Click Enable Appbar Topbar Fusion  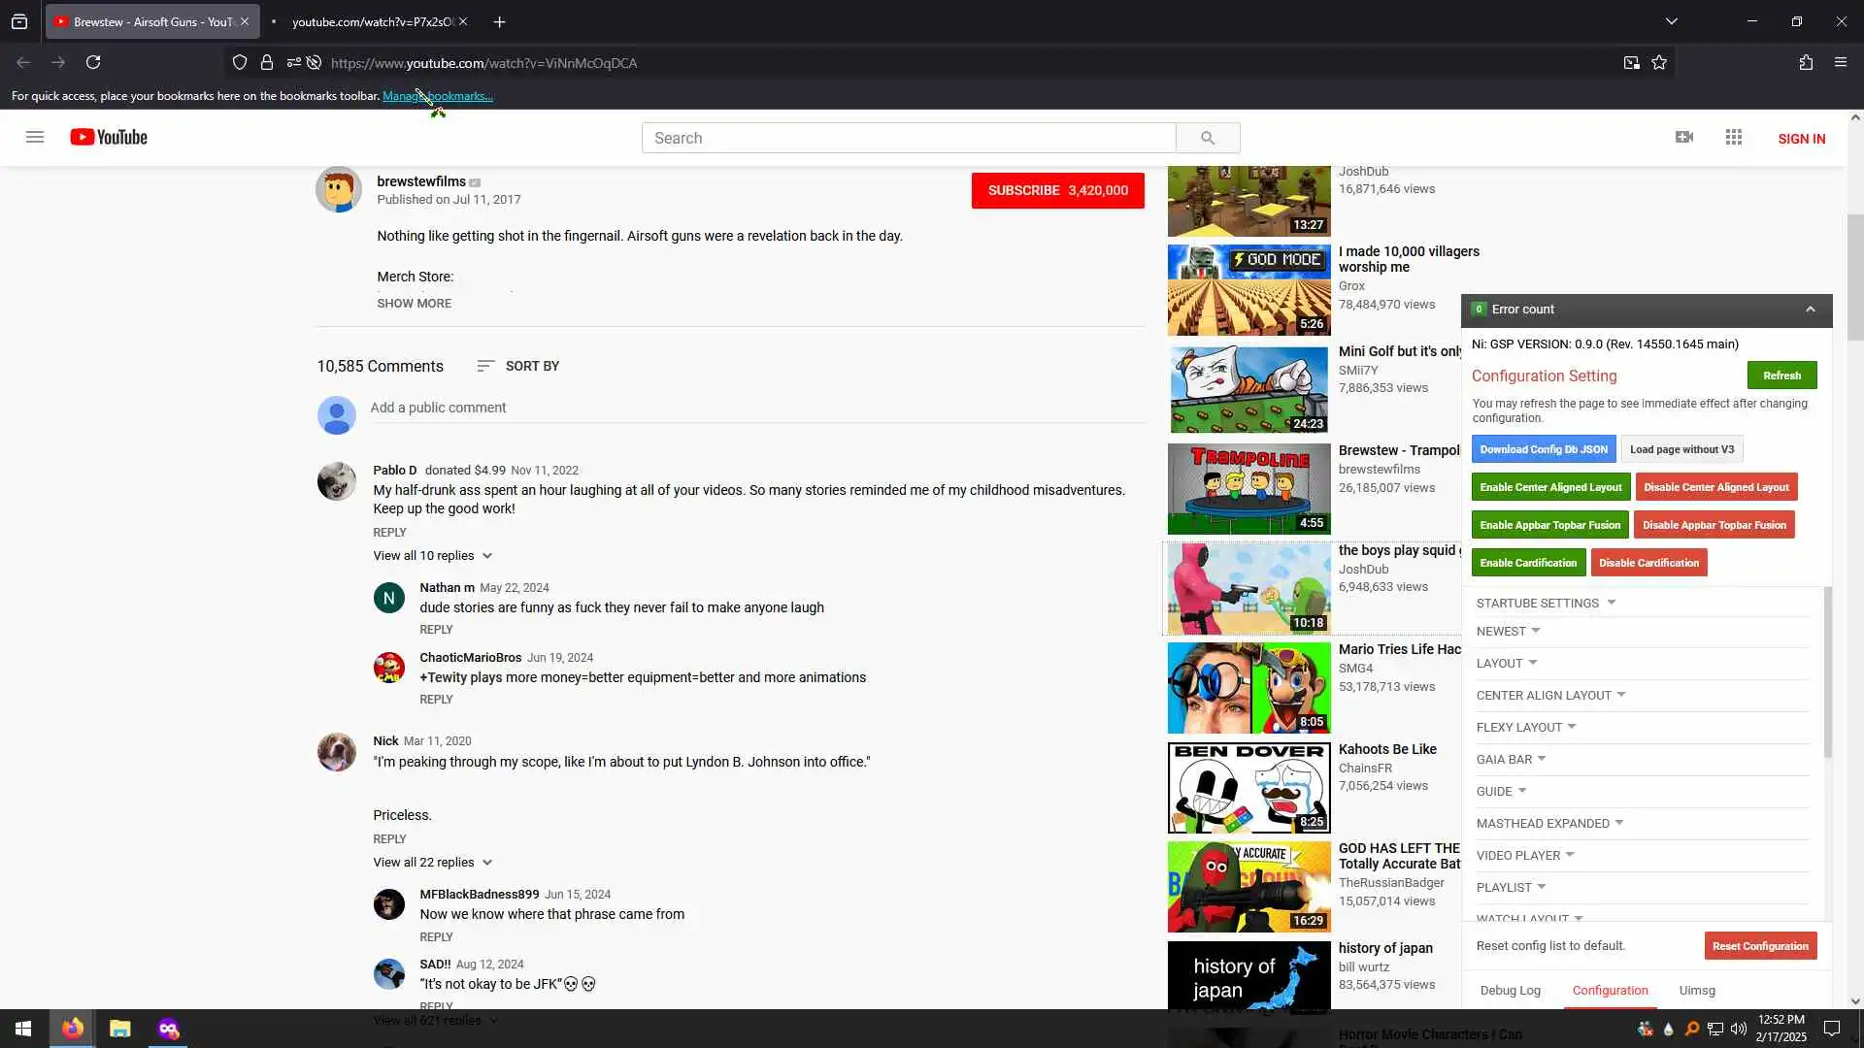(1549, 525)
